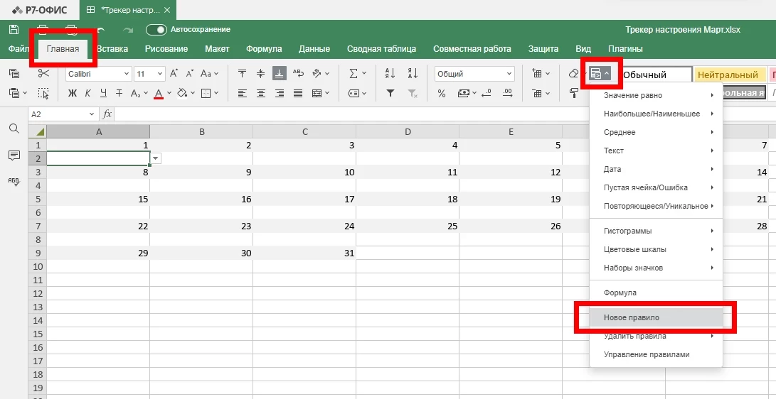Viewport: 776px width, 399px height.
Task: Choose Новое правило from the menu
Action: 632,317
